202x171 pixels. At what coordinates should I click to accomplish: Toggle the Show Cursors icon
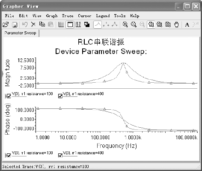[78, 24]
